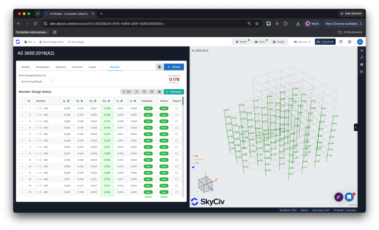
Task: Open the Vz column info icon
Action: click(x=135, y=101)
